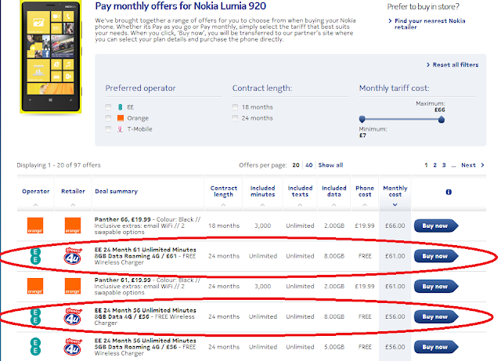The height and width of the screenshot is (361, 501).
Task: Tick the T-Mobile operator checkbox
Action: (108, 129)
